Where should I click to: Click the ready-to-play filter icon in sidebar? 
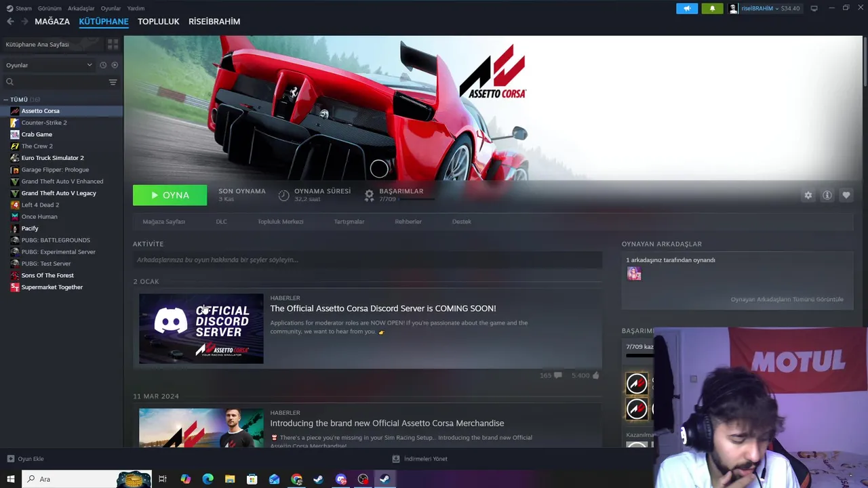(115, 65)
